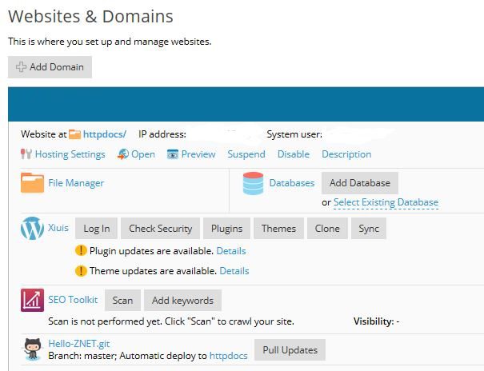Suspend the website
This screenshot has width=484, height=371.
[246, 154]
